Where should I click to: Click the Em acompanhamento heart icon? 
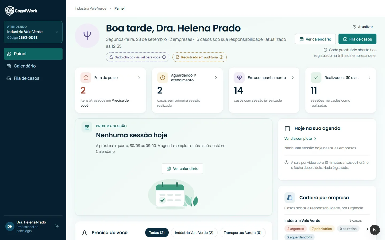point(239,78)
